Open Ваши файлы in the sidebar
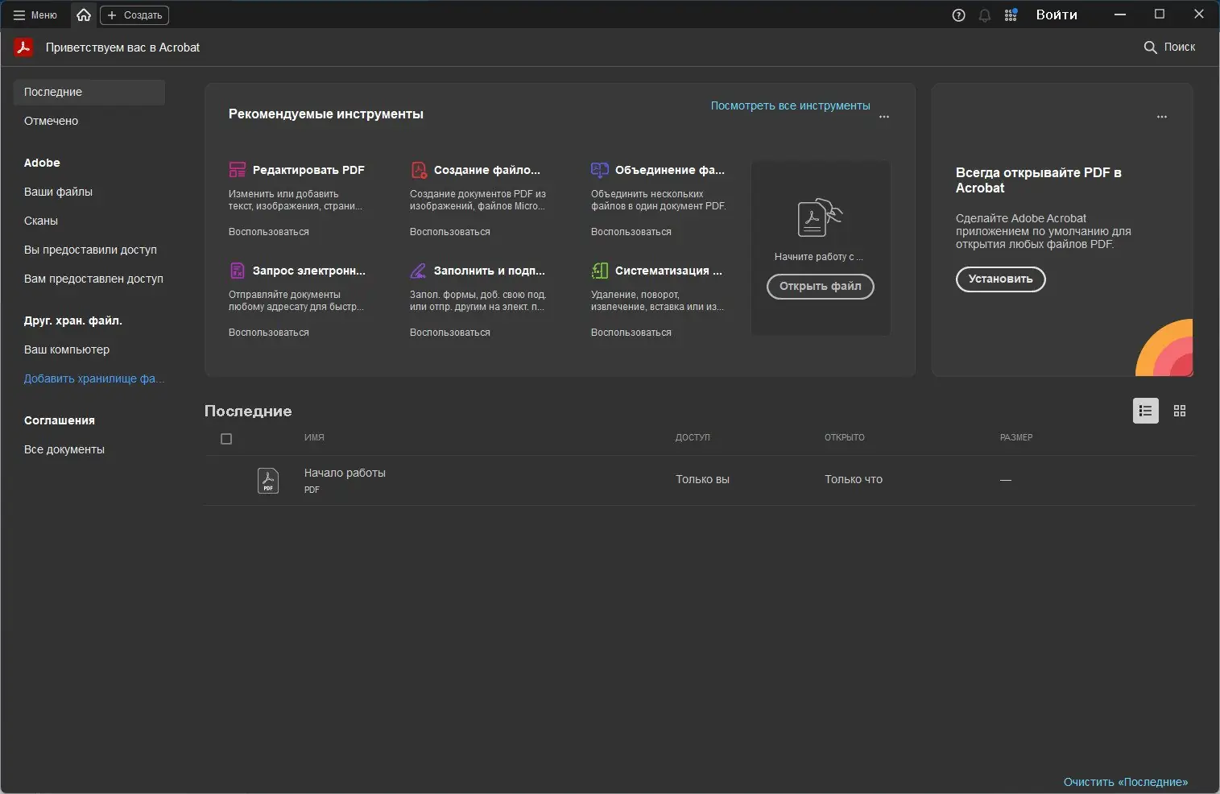Image resolution: width=1220 pixels, height=794 pixels. click(58, 192)
